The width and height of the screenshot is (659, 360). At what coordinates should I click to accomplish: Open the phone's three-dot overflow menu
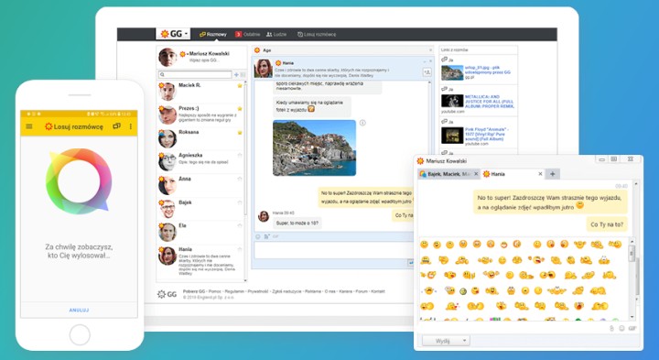coord(131,126)
